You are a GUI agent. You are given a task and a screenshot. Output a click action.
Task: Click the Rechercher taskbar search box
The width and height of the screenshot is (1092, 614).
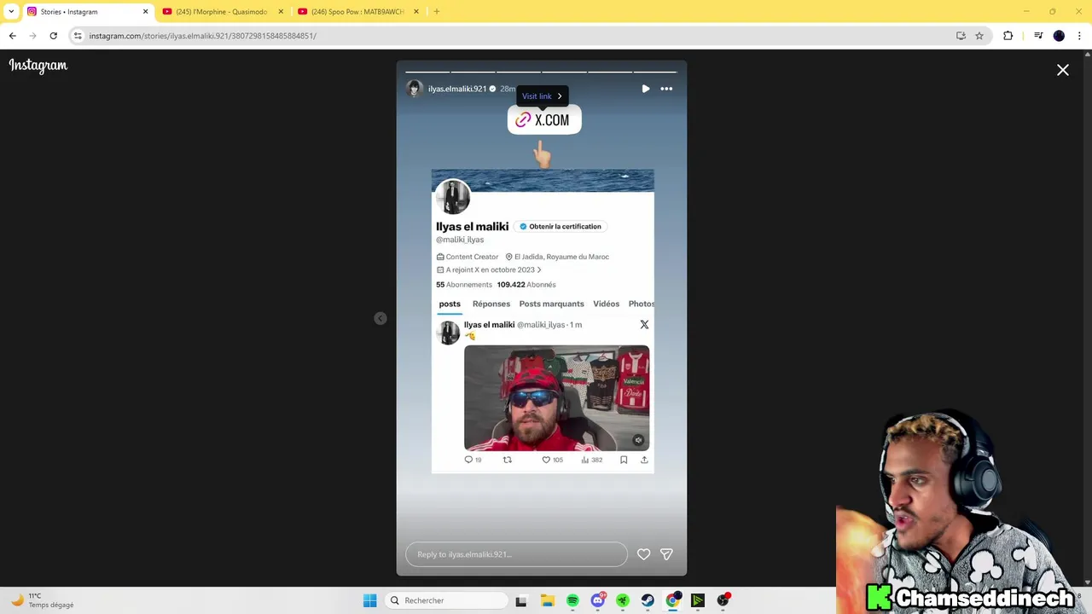click(x=448, y=600)
